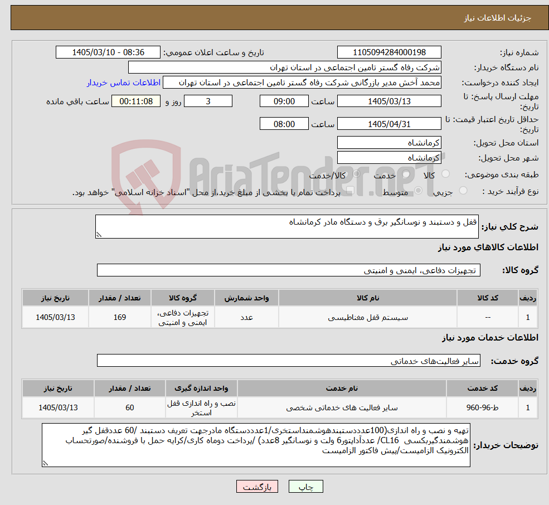Screen dimensions: 549x505
Task: Click the واحد اندازه گیری column header
Action: pos(201,389)
